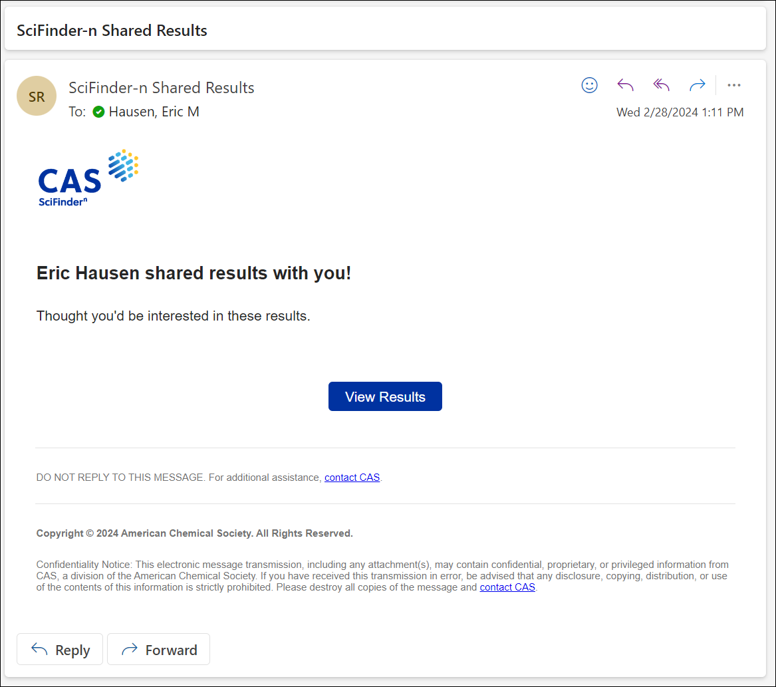The width and height of the screenshot is (776, 687).
Task: Click the Confidentiality Notice paragraph
Action: click(382, 576)
